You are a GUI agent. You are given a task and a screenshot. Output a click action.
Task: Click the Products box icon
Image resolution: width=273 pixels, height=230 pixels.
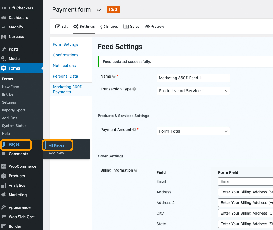[x=4, y=176]
